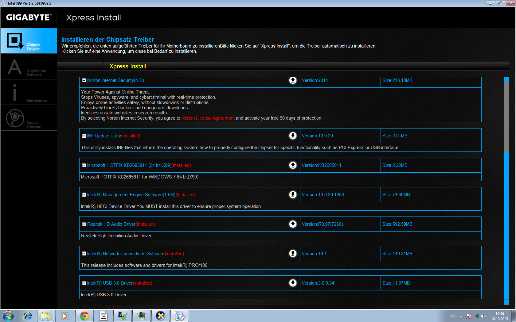The width and height of the screenshot is (516, 322).
Task: Switch to the yellow X application in the taskbar
Action: (x=161, y=316)
